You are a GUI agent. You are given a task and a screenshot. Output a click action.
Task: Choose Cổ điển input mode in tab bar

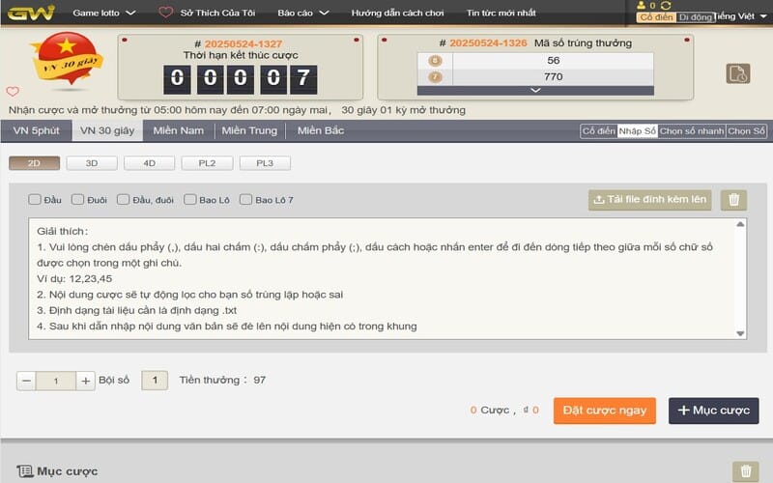click(598, 131)
